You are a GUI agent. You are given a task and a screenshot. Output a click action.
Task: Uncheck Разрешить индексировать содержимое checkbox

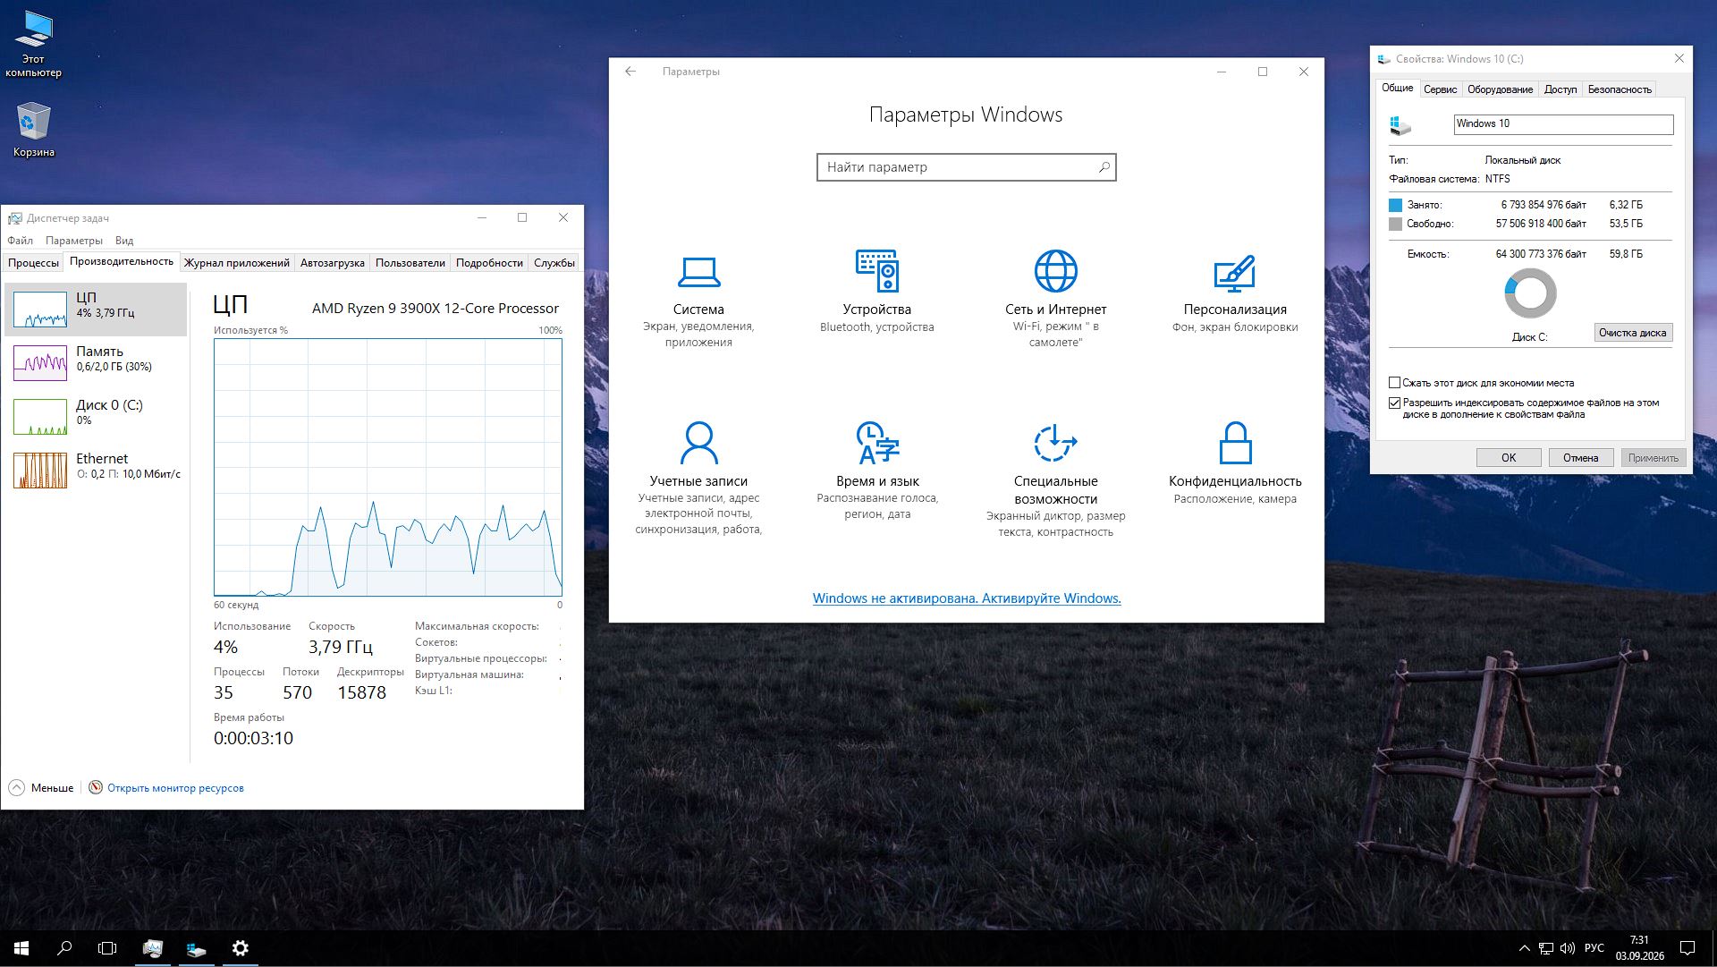pos(1394,403)
